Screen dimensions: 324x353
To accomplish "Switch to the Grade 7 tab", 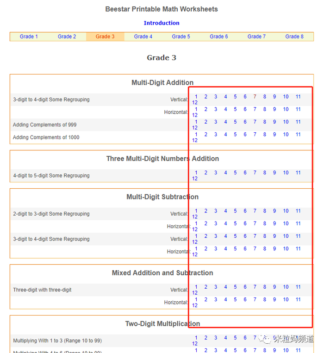I will [x=256, y=37].
